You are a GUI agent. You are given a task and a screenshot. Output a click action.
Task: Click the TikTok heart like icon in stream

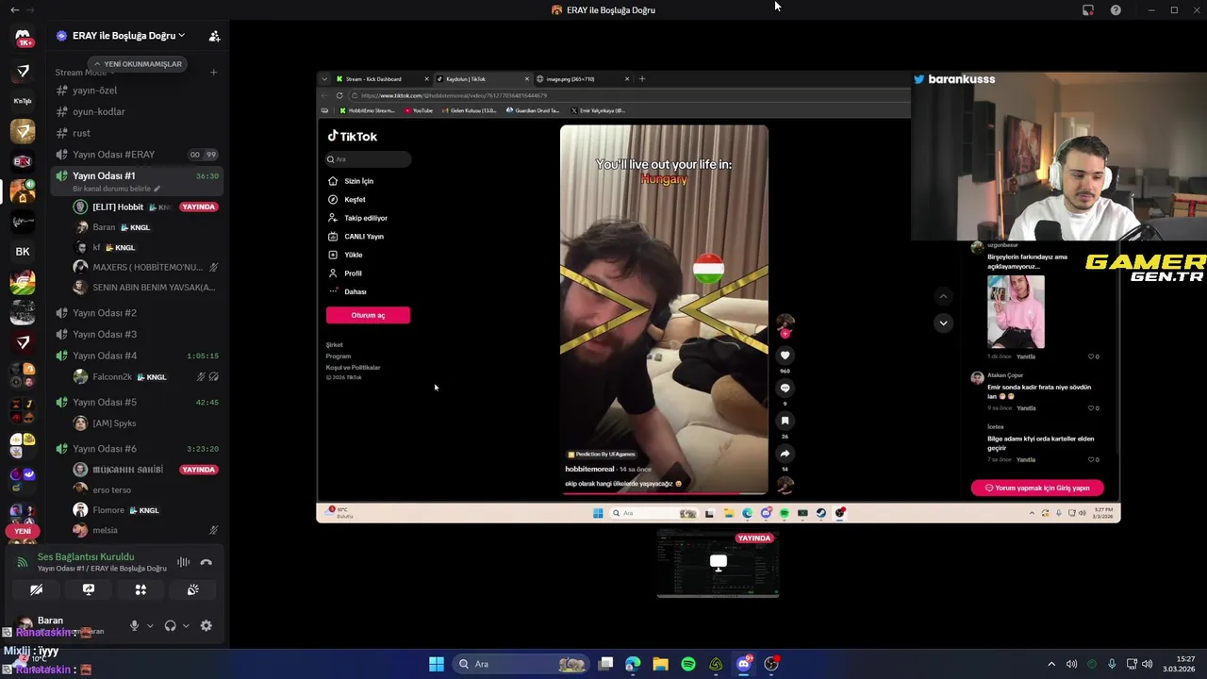tap(785, 356)
